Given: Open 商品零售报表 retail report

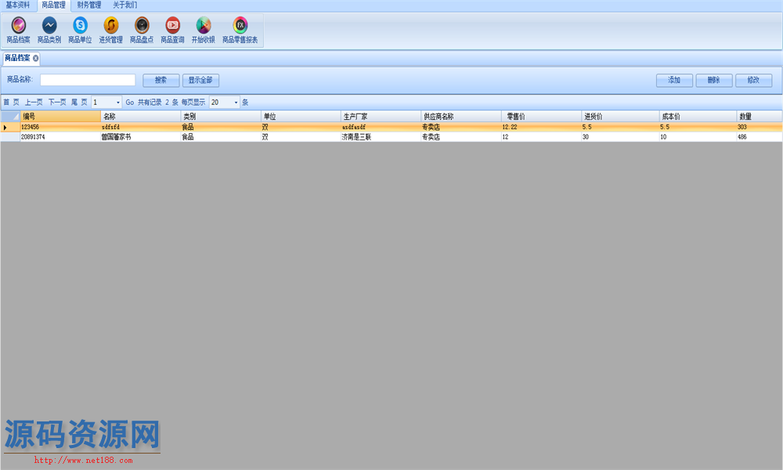Looking at the screenshot, I should coord(240,30).
